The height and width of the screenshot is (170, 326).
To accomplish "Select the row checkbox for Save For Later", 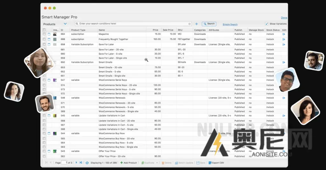I will click(44, 44).
